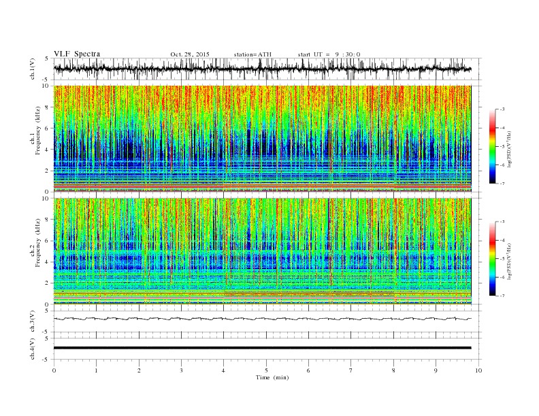Click the "-3" label on ch.2 color bar
This screenshot has height=416, width=539.
(502, 222)
